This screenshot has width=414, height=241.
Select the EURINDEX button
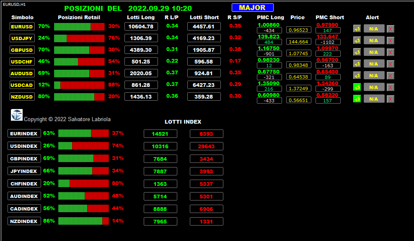[24, 133]
